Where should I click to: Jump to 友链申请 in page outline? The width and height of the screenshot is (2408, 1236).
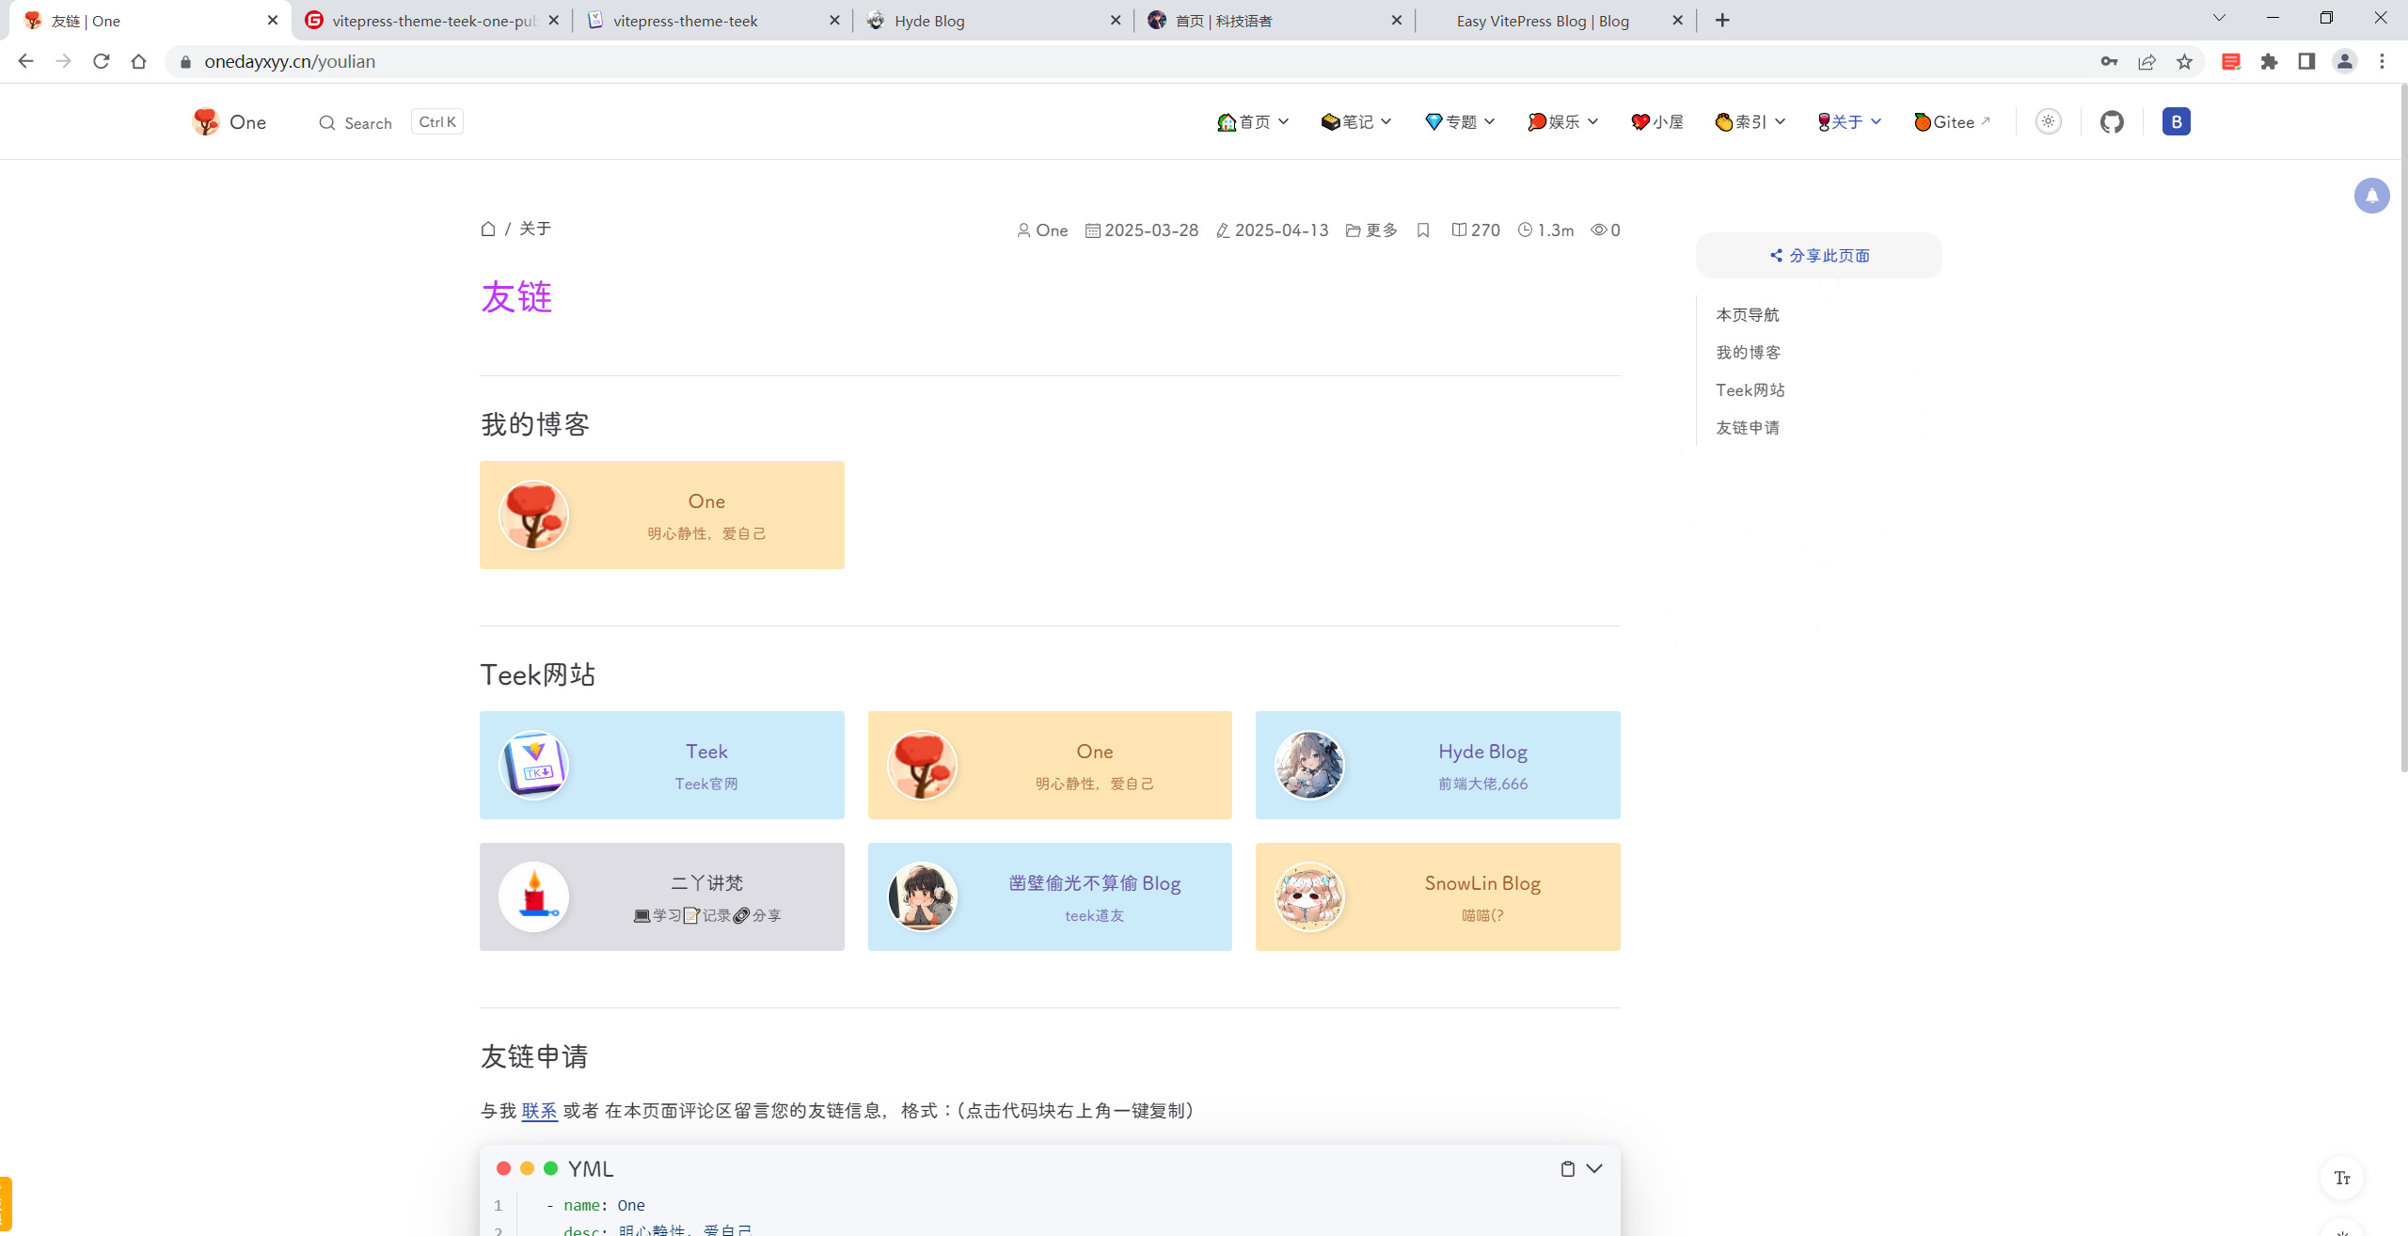coord(1748,428)
